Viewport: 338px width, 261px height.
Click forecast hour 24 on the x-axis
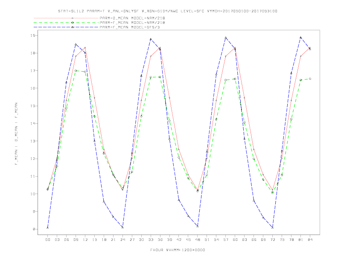(x=122, y=240)
